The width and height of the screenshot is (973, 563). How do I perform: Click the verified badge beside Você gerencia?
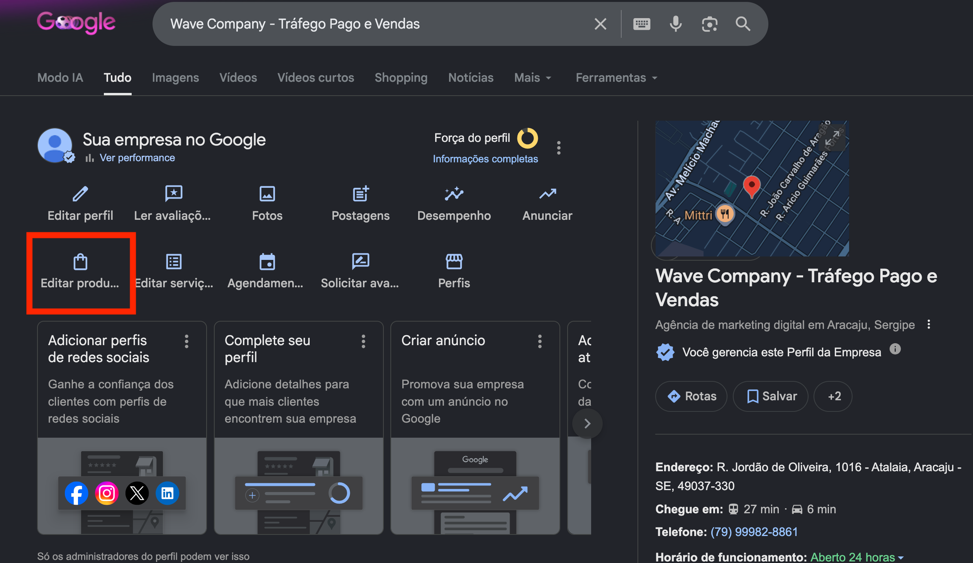coord(665,352)
